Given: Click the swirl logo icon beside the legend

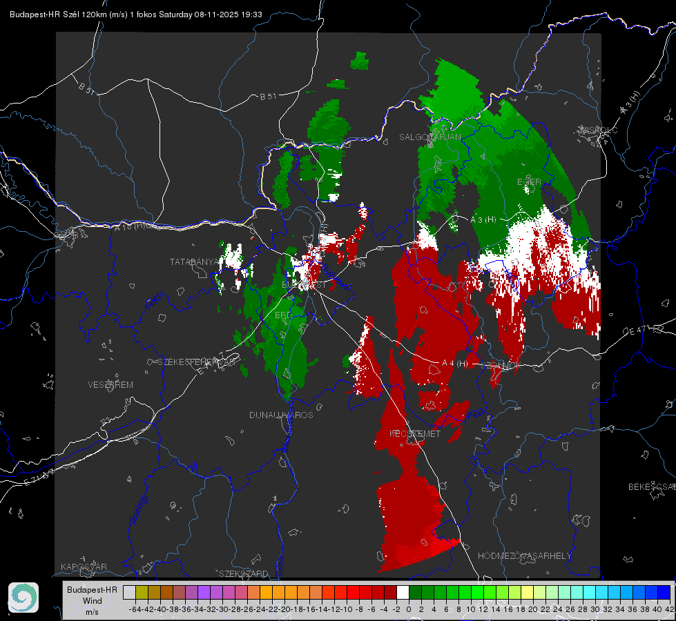Looking at the screenshot, I should (x=23, y=598).
